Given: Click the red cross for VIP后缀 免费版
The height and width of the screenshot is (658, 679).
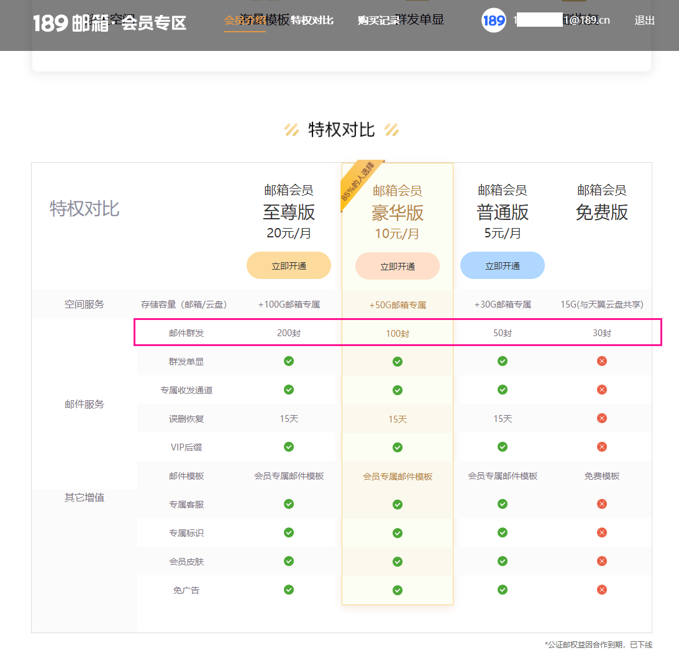Looking at the screenshot, I should tap(602, 447).
